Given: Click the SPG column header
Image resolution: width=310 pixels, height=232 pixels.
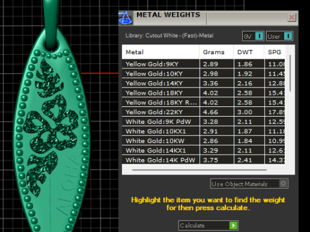Looking at the screenshot, I should tap(274, 52).
